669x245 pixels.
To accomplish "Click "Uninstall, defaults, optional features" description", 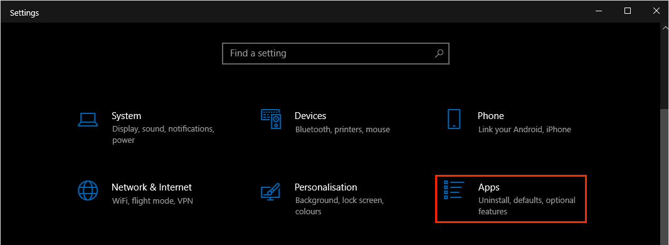I will [x=527, y=206].
